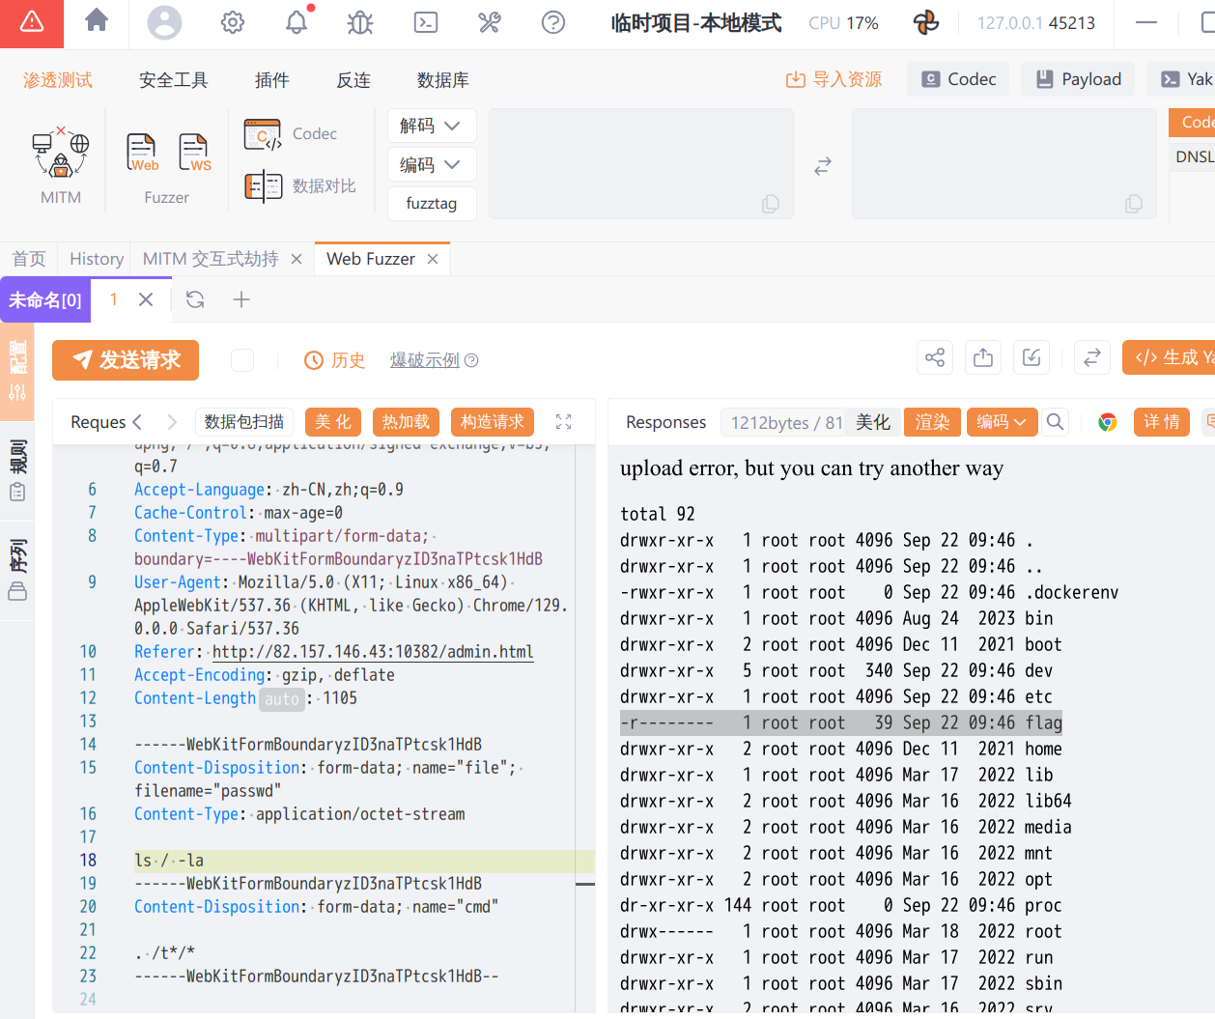
Task: Click the refresh icon beside fuzzer tab 1
Action: click(x=195, y=299)
